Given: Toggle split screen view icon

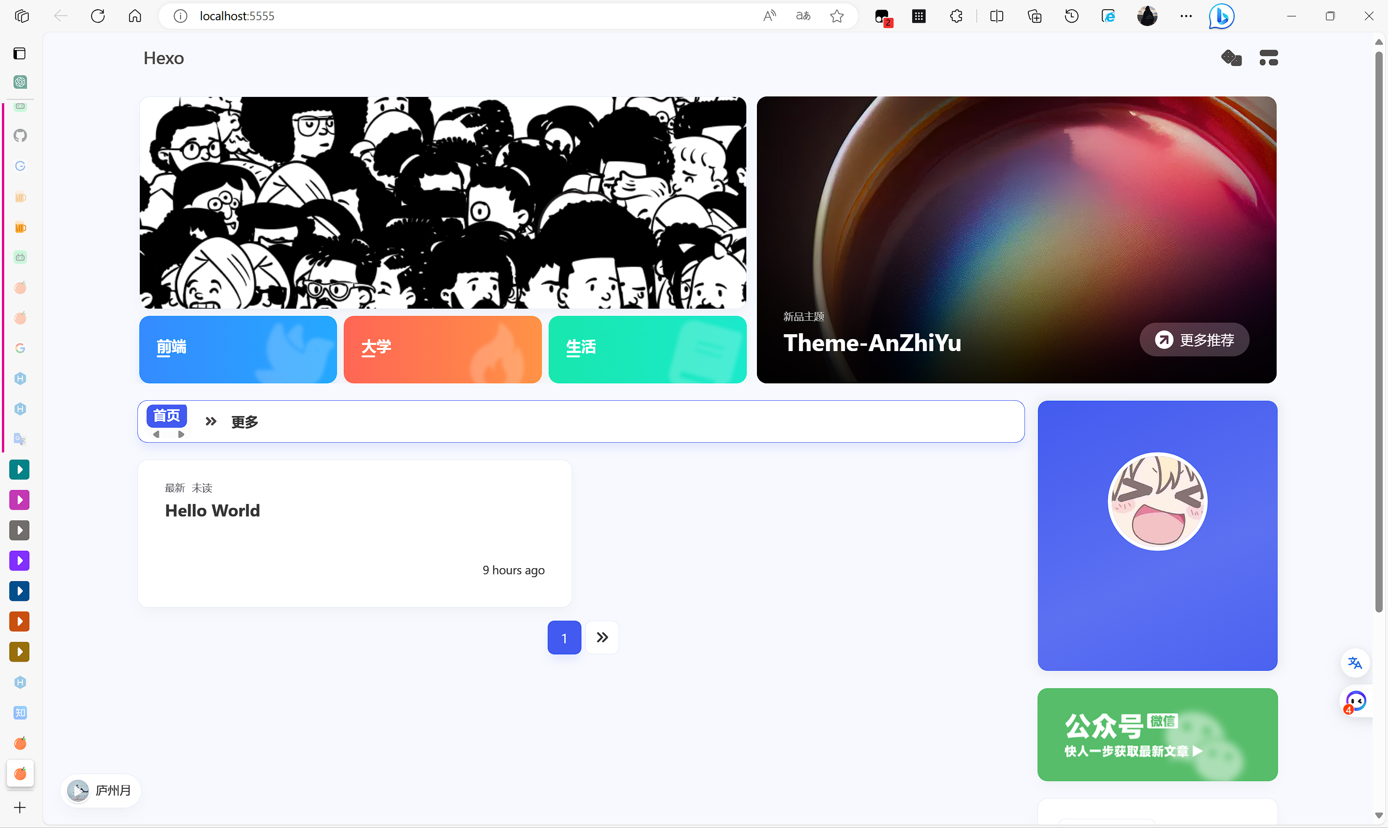Looking at the screenshot, I should [997, 16].
